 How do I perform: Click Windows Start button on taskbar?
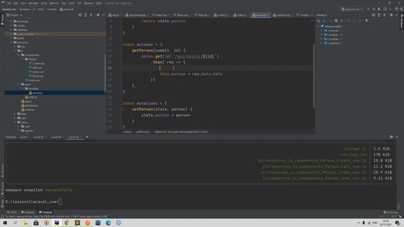5,223
